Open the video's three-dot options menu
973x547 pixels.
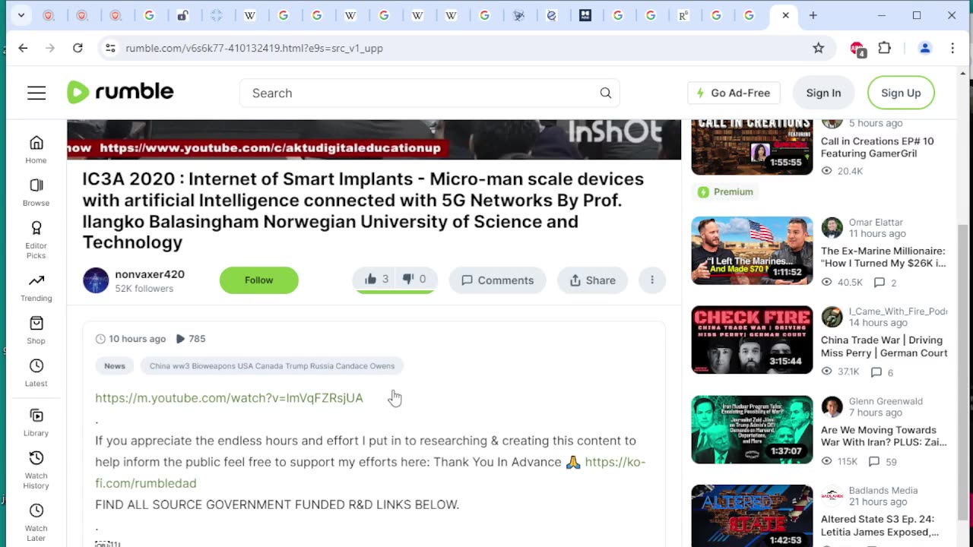pyautogui.click(x=651, y=280)
